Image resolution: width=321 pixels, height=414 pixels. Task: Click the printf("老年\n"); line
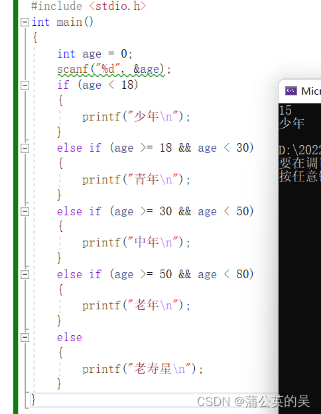point(136,305)
